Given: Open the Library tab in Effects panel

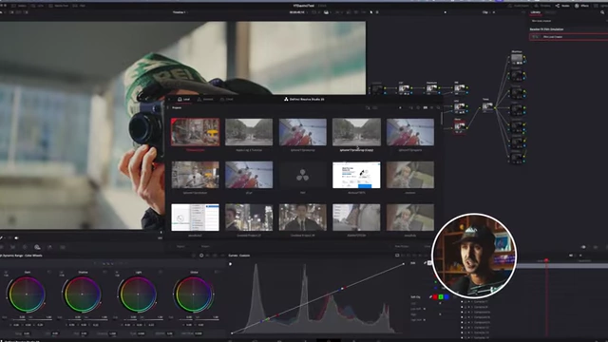Looking at the screenshot, I should [x=536, y=12].
